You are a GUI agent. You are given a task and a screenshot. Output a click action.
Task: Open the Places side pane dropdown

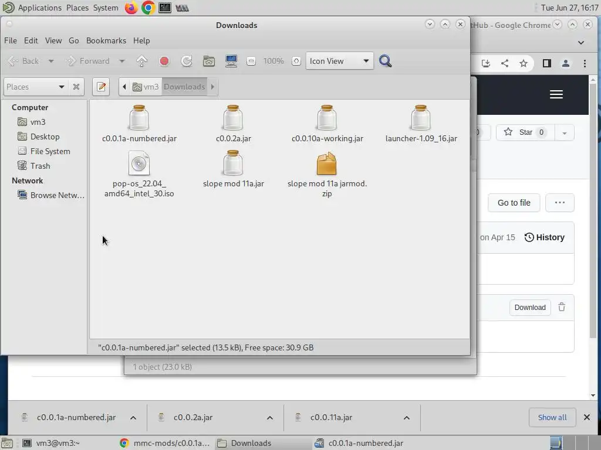35,87
